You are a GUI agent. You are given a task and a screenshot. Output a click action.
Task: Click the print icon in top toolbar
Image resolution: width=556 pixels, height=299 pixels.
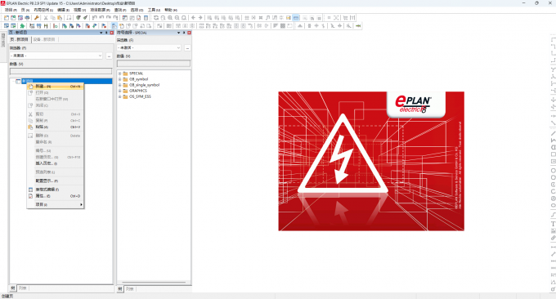click(x=27, y=18)
